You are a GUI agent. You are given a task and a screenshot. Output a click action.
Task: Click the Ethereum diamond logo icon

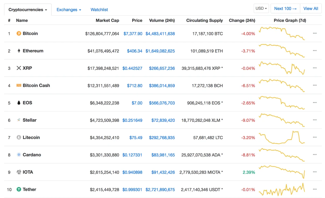pos(19,51)
